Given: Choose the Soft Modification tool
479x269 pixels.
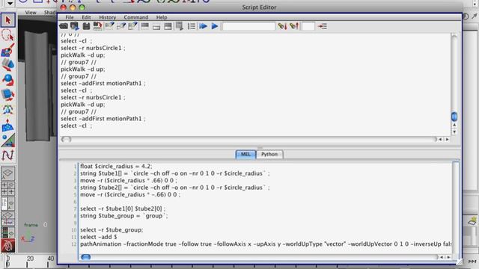Looking at the screenshot, I should (7, 125).
